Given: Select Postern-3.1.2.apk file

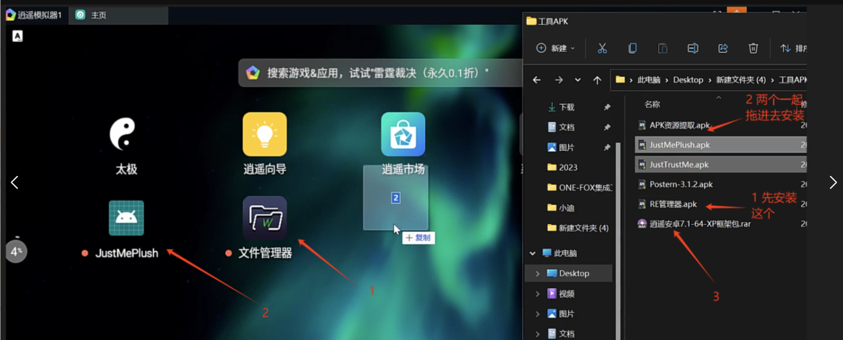Looking at the screenshot, I should pyautogui.click(x=721, y=184).
